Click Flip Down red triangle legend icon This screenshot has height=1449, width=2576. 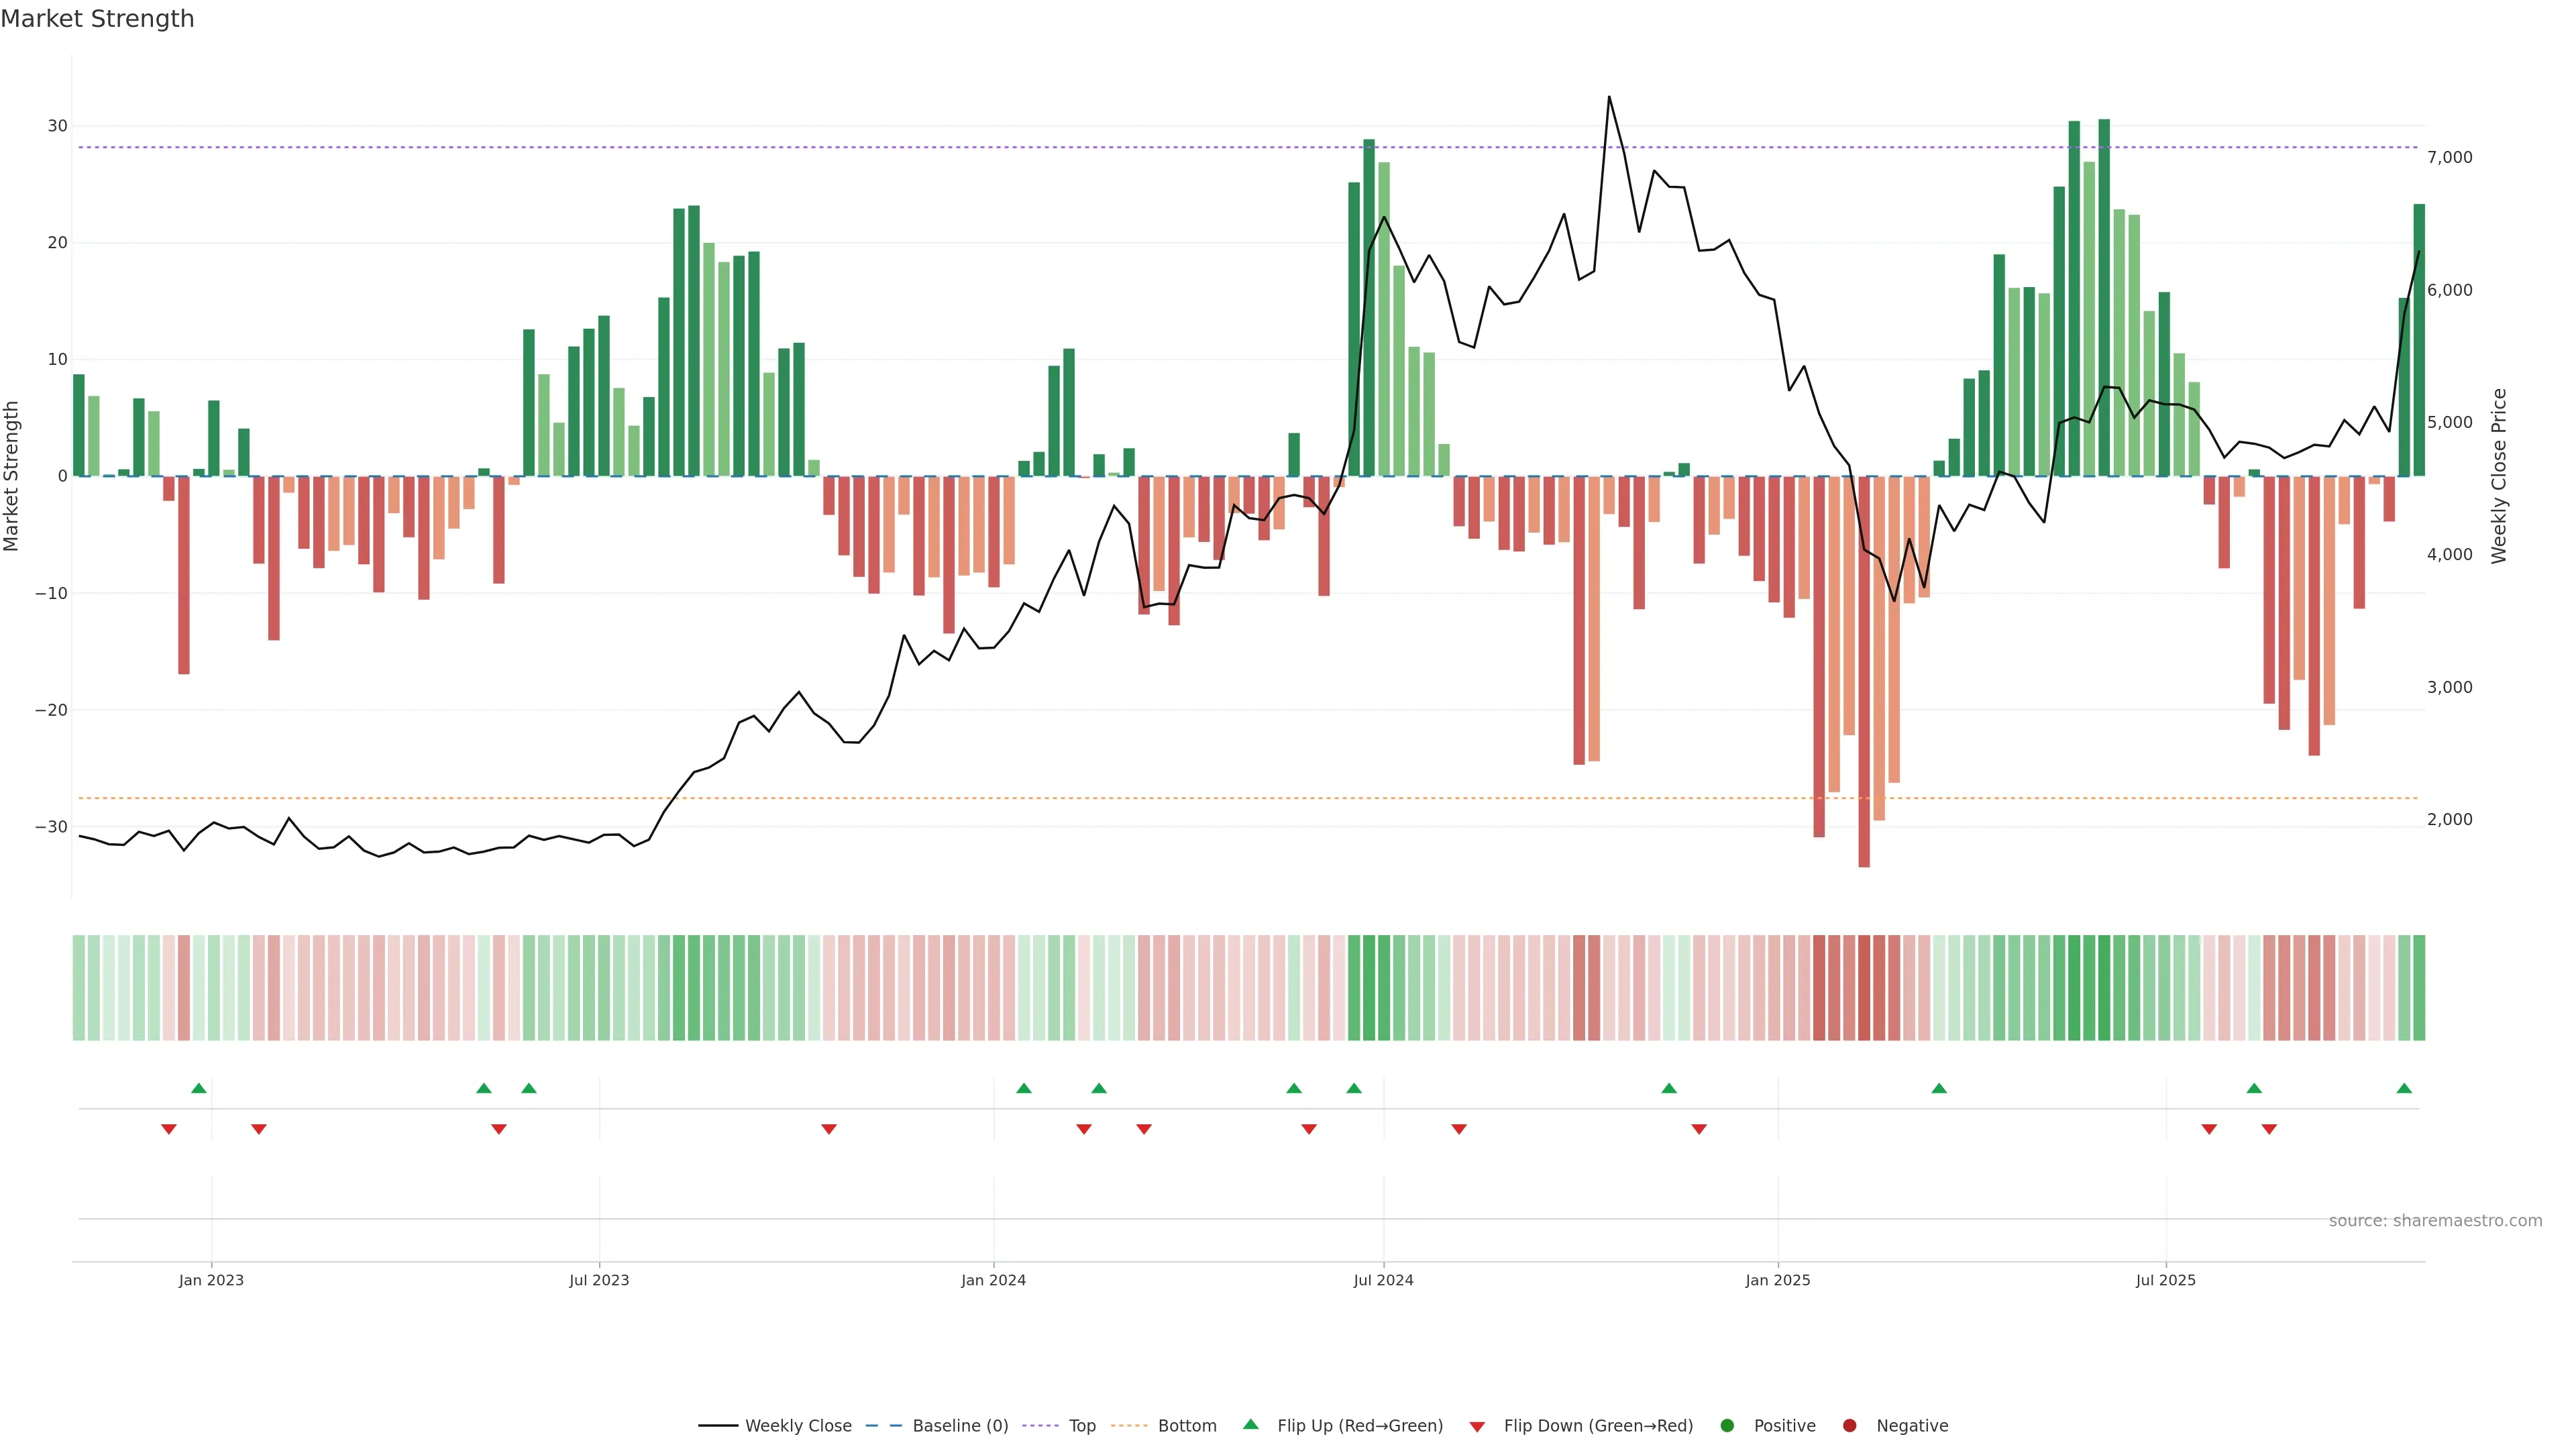[x=1477, y=1426]
